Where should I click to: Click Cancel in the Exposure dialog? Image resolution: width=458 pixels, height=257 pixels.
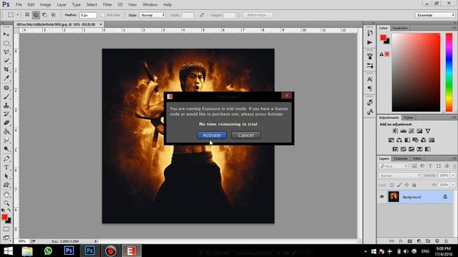pos(245,135)
